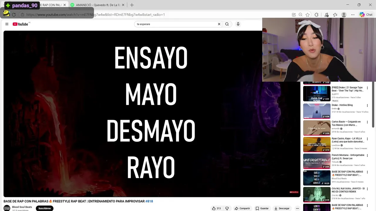Go to the YouTube home logo

tap(21, 24)
